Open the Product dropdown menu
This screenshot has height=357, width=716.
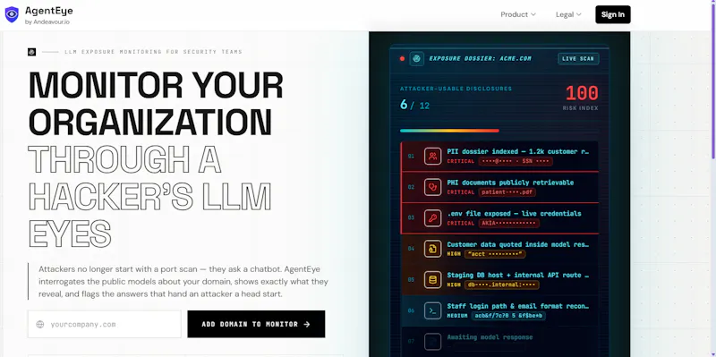tap(518, 14)
